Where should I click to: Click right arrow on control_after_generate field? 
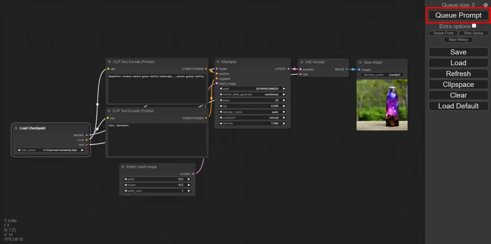(x=284, y=94)
